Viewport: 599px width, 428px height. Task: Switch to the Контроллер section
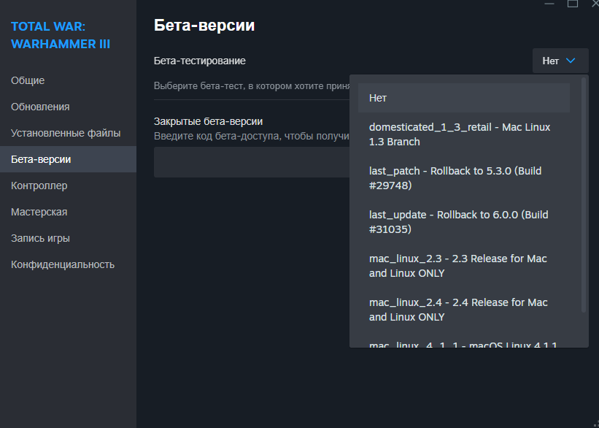68,186
